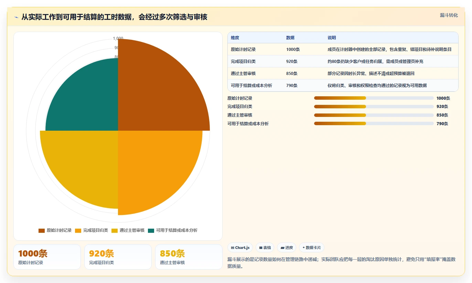Click the progress bar for 通过主管审核

click(374, 115)
